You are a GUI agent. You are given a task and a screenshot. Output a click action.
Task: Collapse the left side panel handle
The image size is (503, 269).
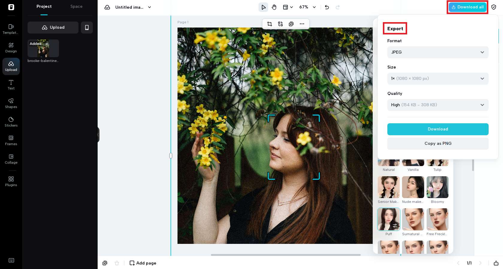point(98,135)
